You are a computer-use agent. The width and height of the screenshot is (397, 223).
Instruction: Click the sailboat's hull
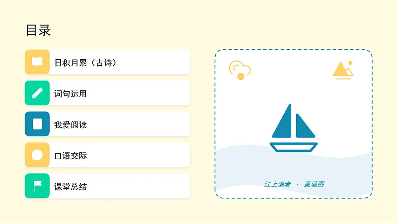[x=293, y=147]
